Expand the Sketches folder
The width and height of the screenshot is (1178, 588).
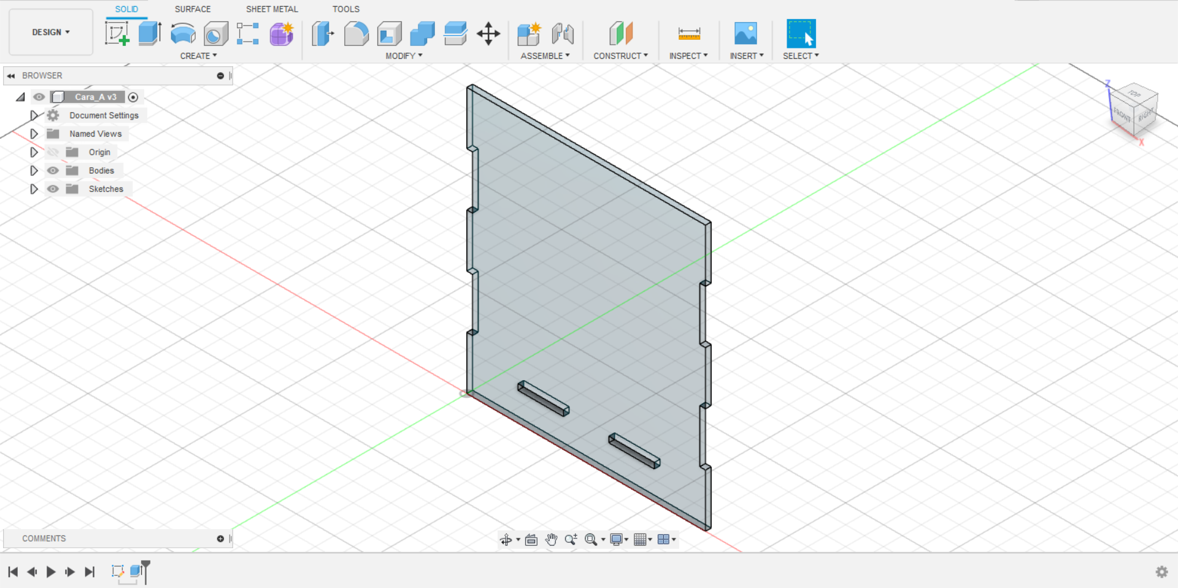coord(34,189)
